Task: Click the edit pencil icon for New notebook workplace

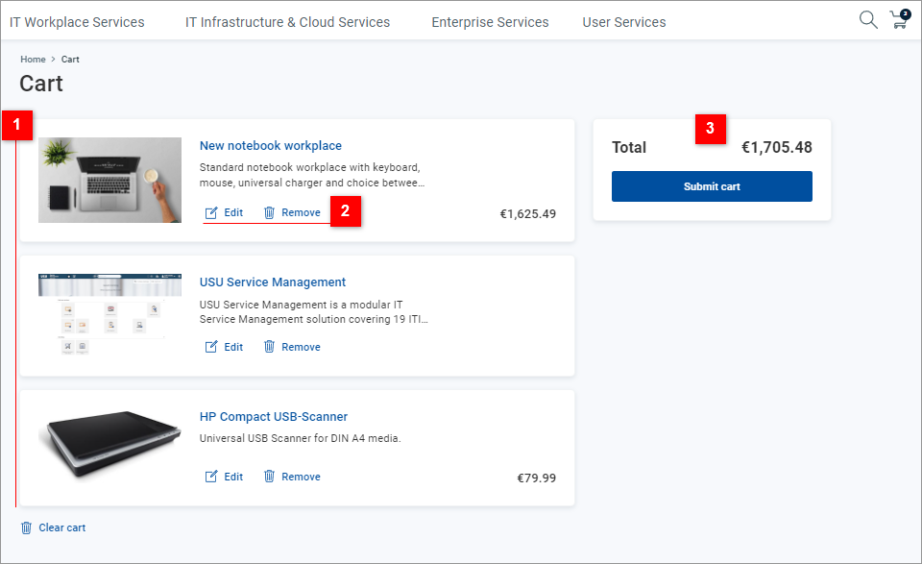Action: click(x=211, y=212)
